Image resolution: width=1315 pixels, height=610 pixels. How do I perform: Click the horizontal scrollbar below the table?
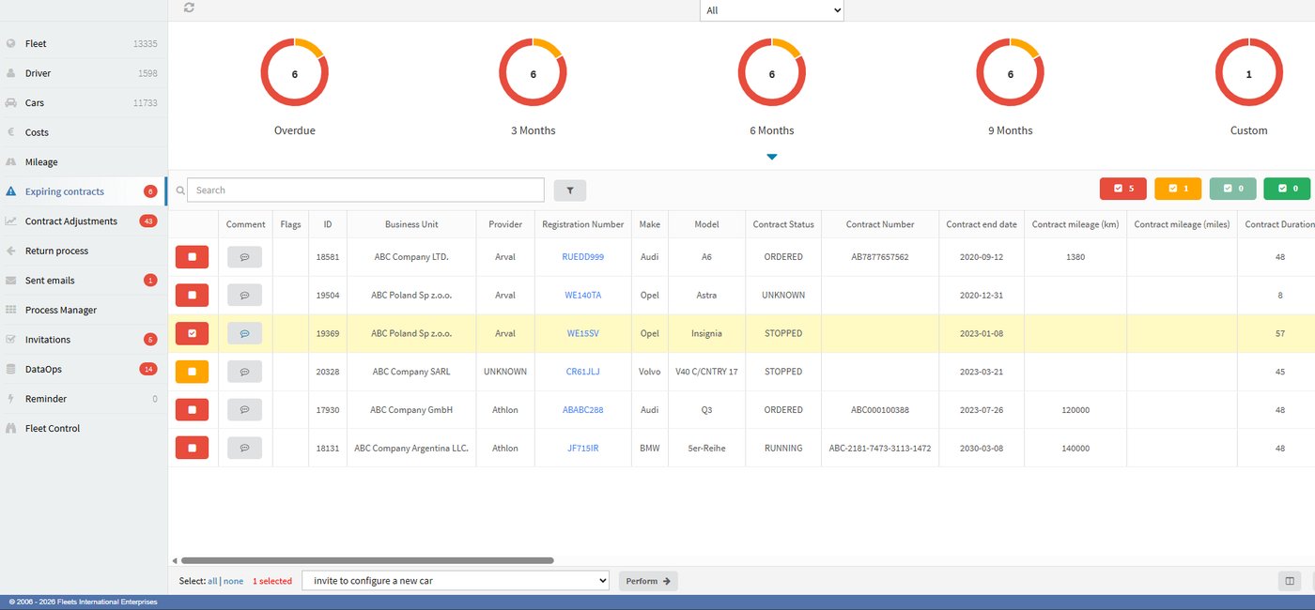point(366,560)
